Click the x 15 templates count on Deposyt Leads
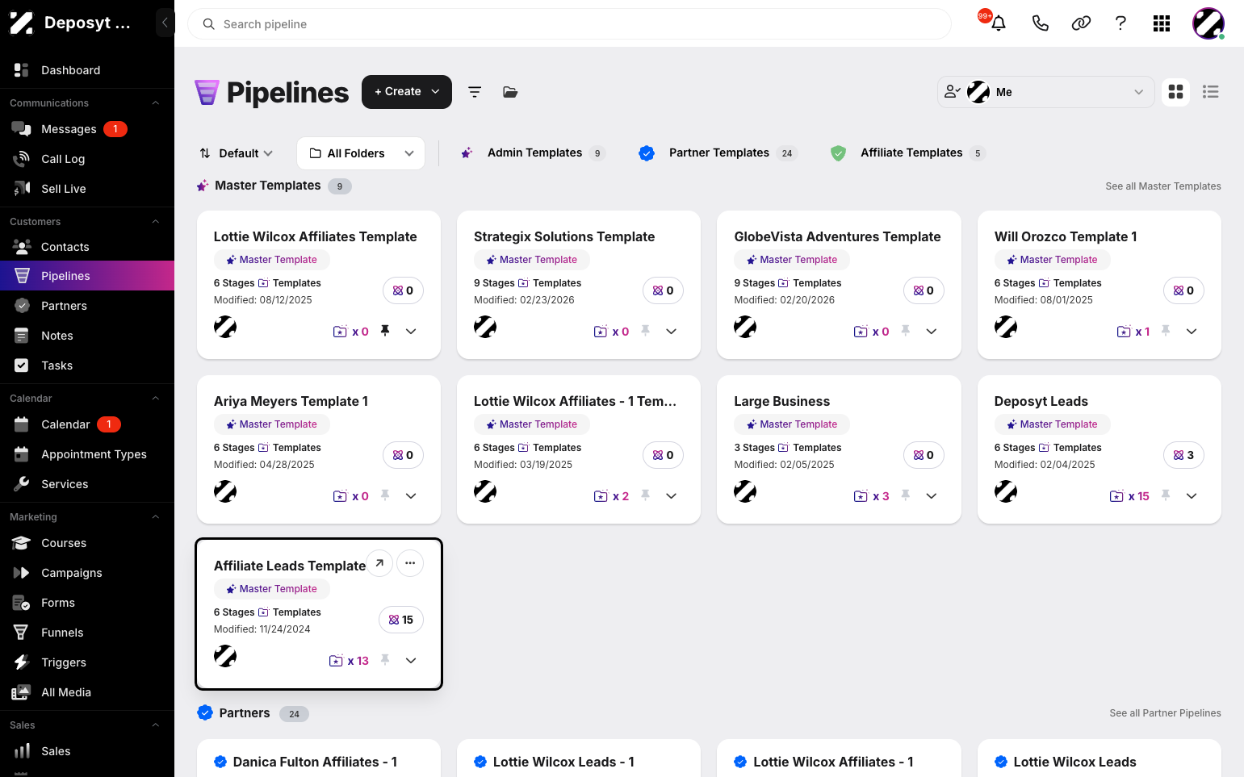The width and height of the screenshot is (1244, 777). click(1130, 496)
